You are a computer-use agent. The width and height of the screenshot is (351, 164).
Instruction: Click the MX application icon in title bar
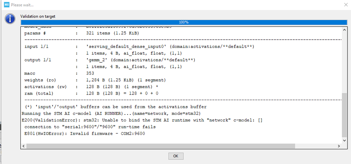coord(6,4)
